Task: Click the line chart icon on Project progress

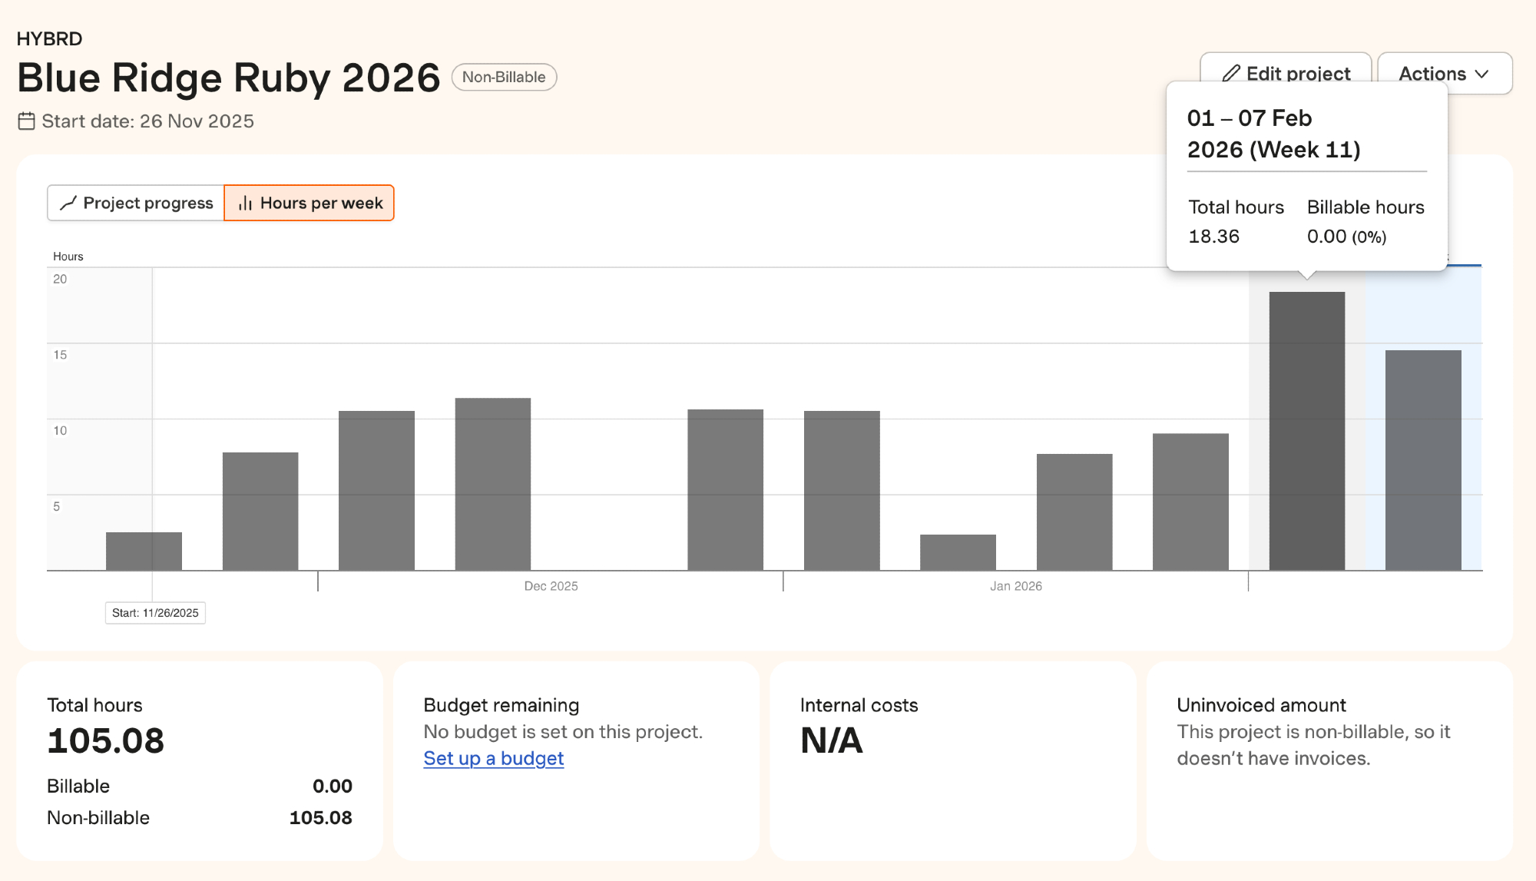Action: [x=68, y=204]
